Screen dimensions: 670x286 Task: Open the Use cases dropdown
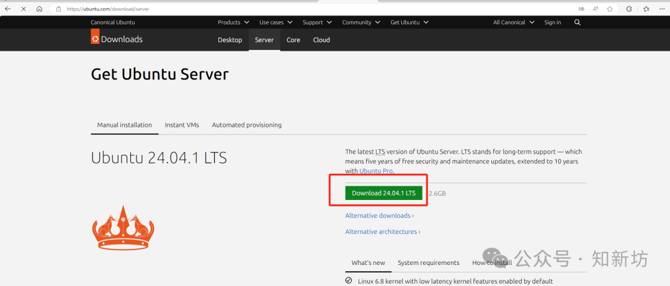pyautogui.click(x=275, y=22)
